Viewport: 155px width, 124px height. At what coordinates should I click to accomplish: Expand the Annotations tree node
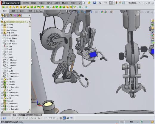click(2, 30)
